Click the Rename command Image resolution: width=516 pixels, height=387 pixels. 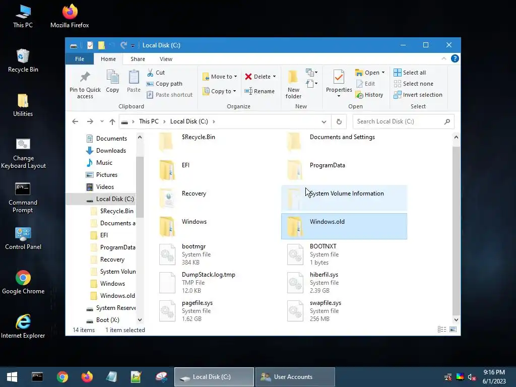[260, 91]
